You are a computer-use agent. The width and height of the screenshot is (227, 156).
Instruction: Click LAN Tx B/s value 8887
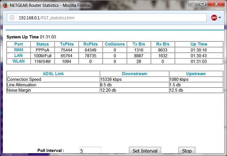tap(139, 56)
